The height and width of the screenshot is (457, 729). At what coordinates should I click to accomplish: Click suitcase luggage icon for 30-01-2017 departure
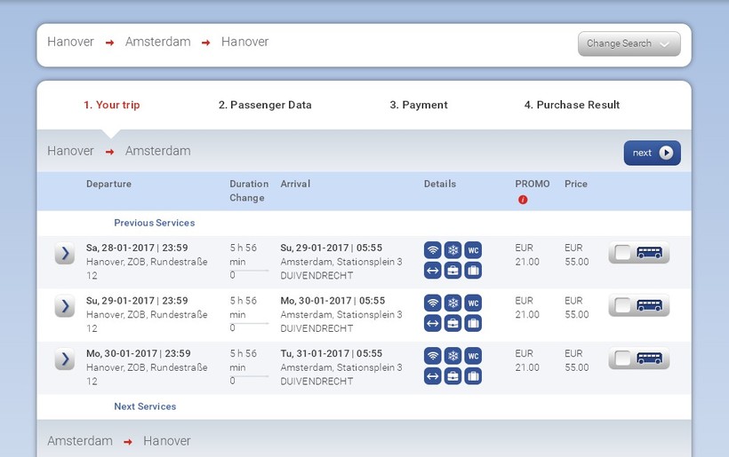coord(473,376)
